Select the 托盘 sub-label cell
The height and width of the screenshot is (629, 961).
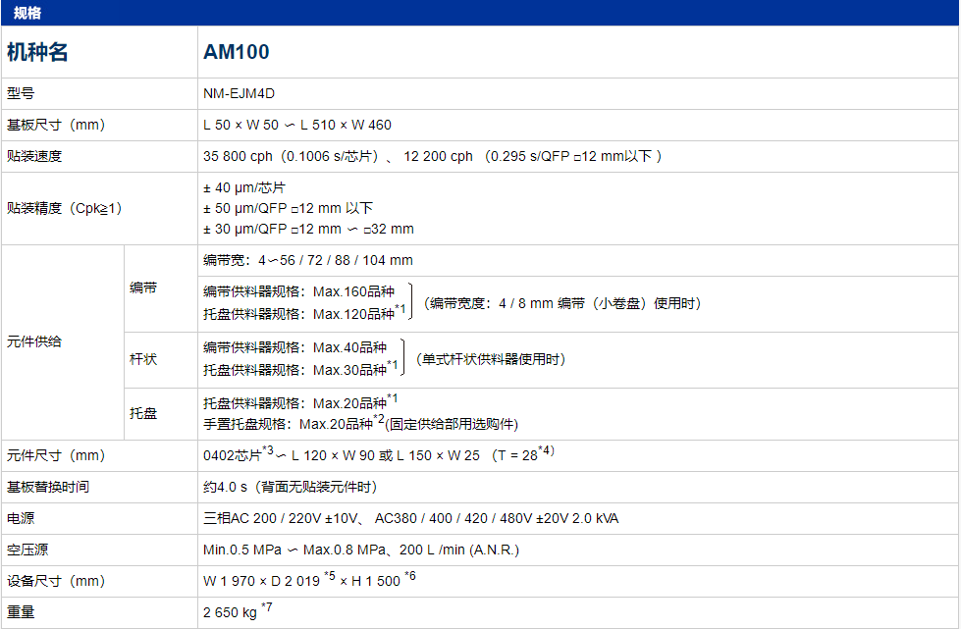coord(161,414)
